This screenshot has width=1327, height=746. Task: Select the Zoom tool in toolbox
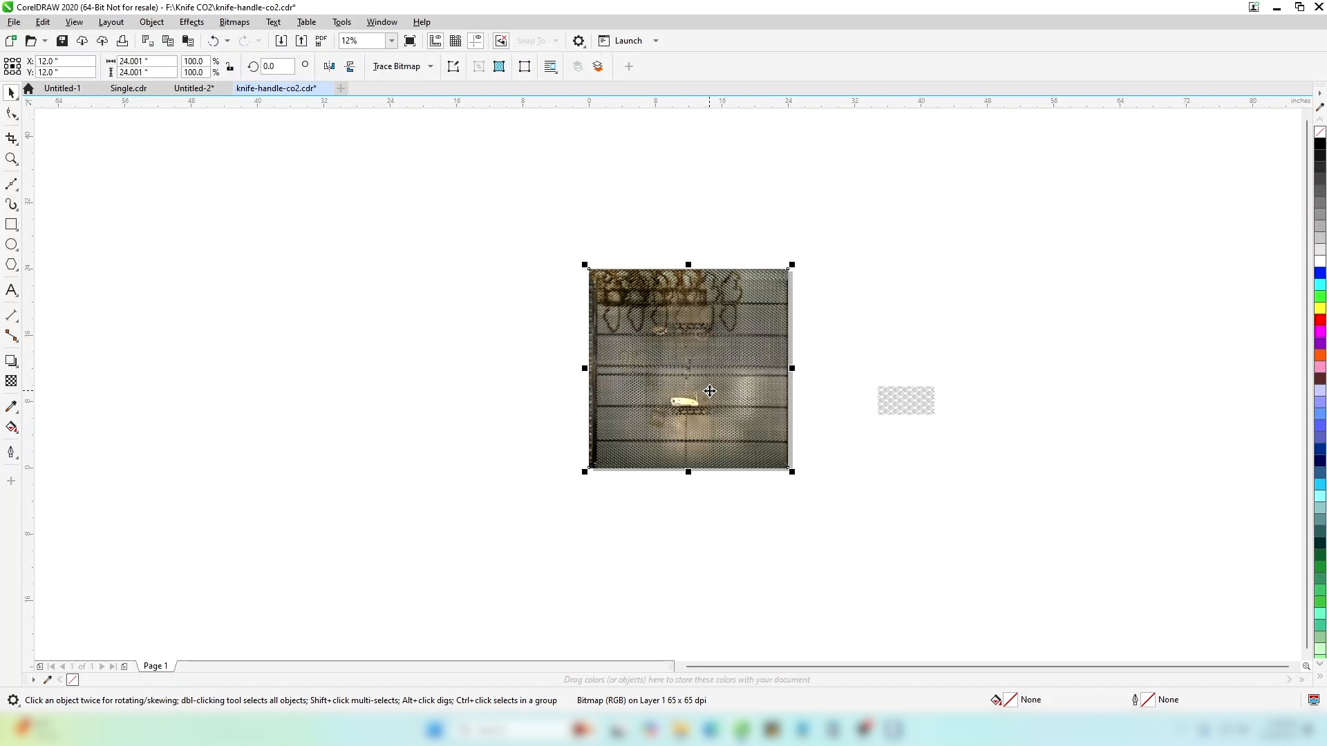[12, 160]
